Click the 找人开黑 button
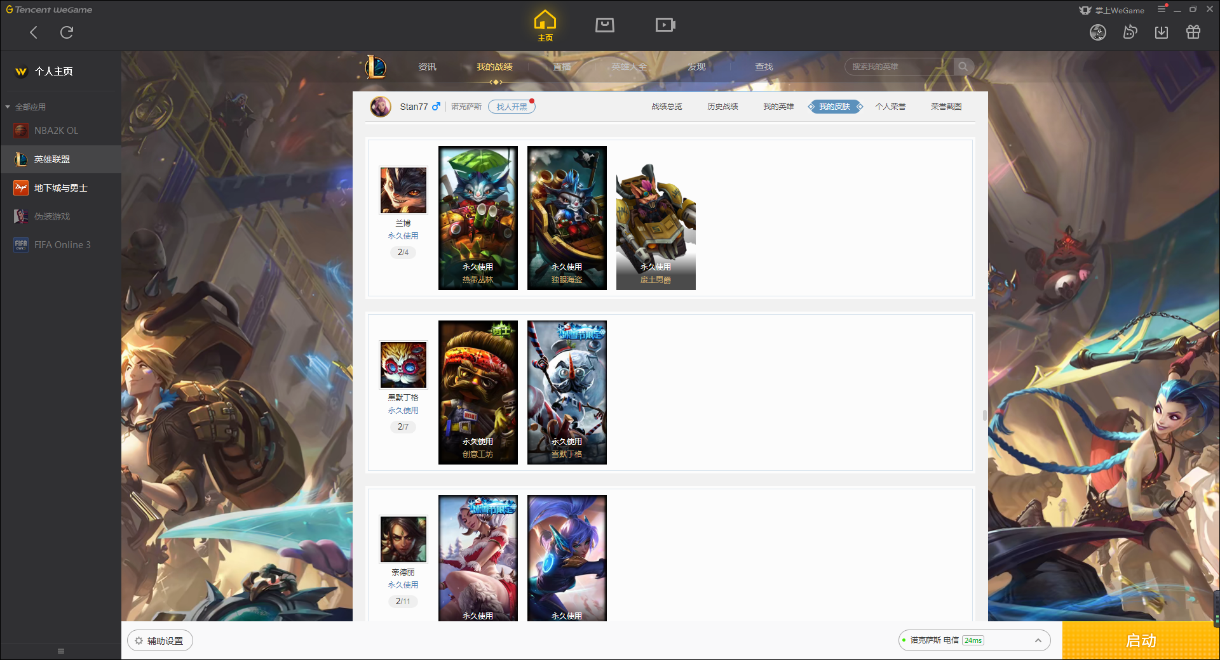Image resolution: width=1220 pixels, height=660 pixels. [512, 107]
